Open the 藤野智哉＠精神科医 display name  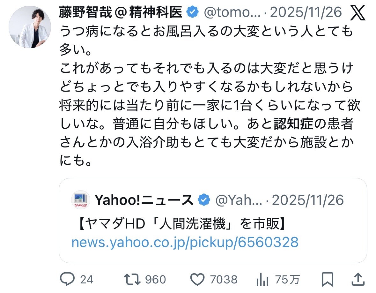click(121, 12)
